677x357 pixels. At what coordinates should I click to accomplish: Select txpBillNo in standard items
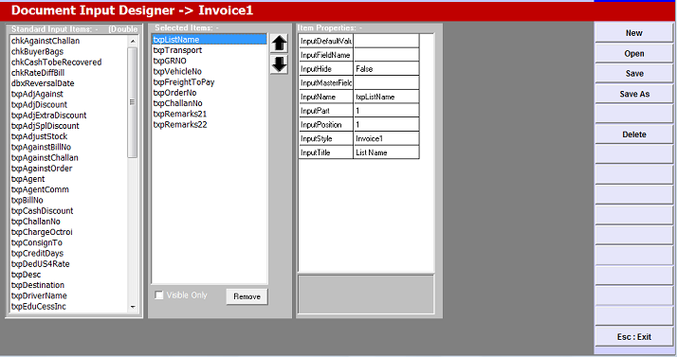[x=68, y=200]
